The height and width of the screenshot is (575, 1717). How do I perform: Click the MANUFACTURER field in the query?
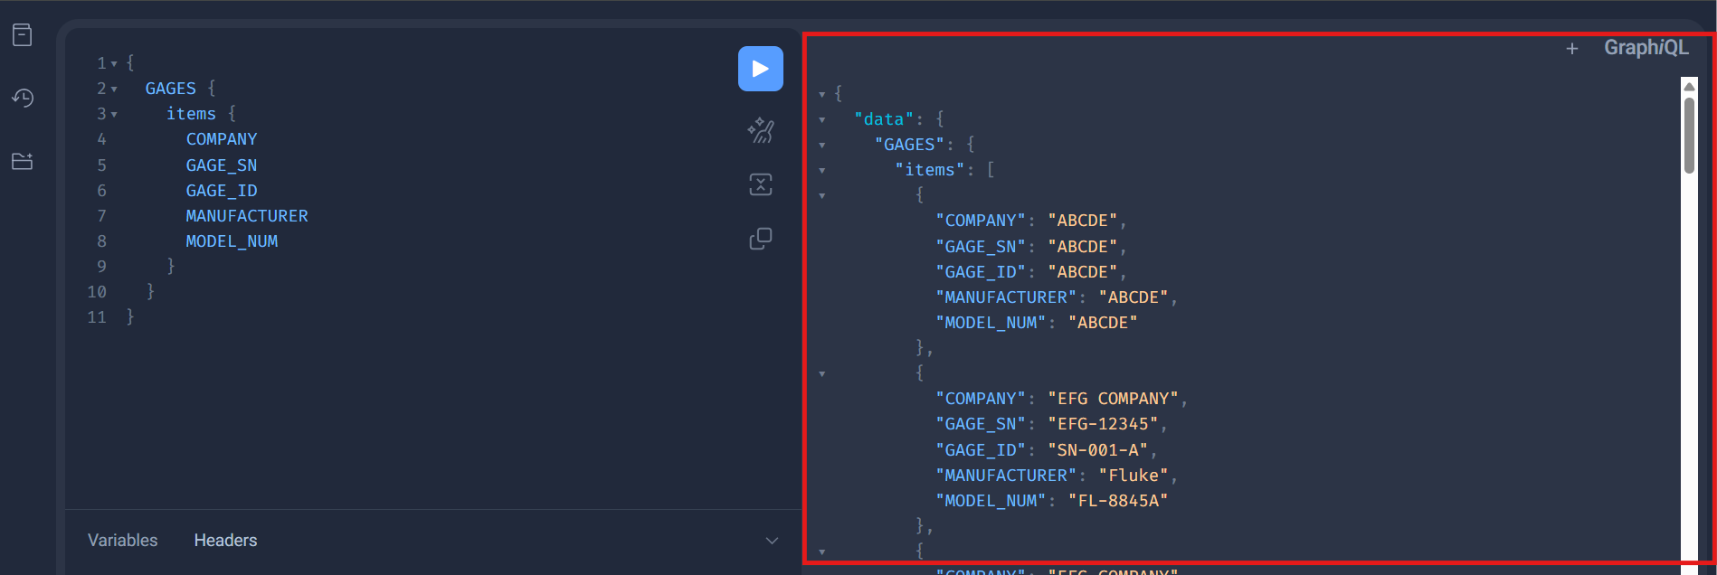(247, 216)
